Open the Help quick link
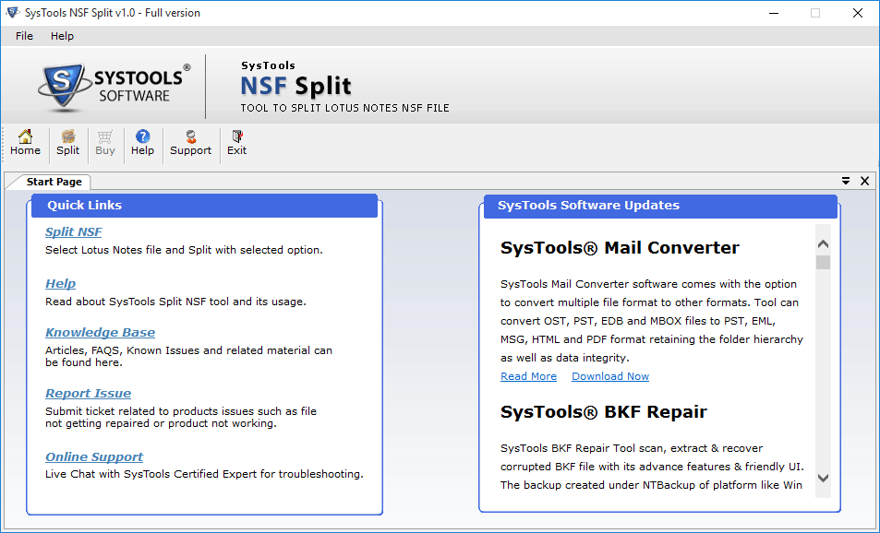880x533 pixels. coord(61,284)
